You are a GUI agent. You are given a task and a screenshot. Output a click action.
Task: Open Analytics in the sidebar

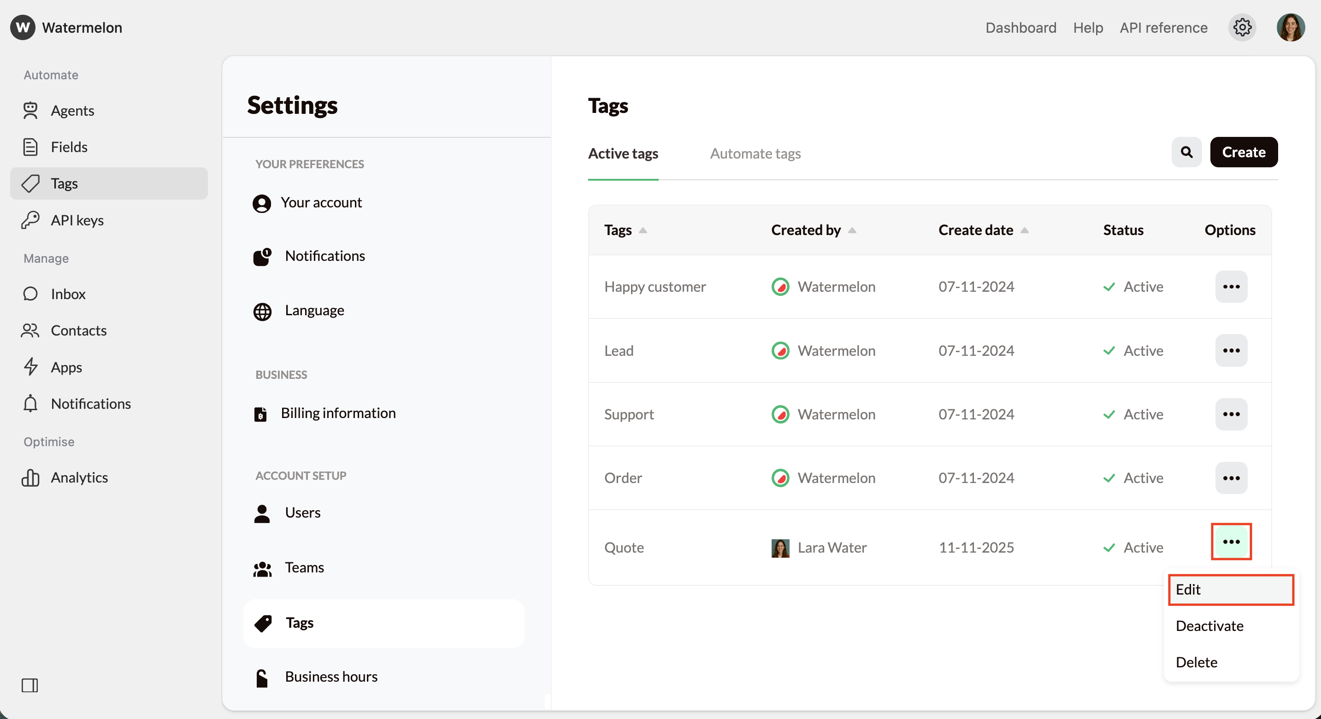(79, 477)
